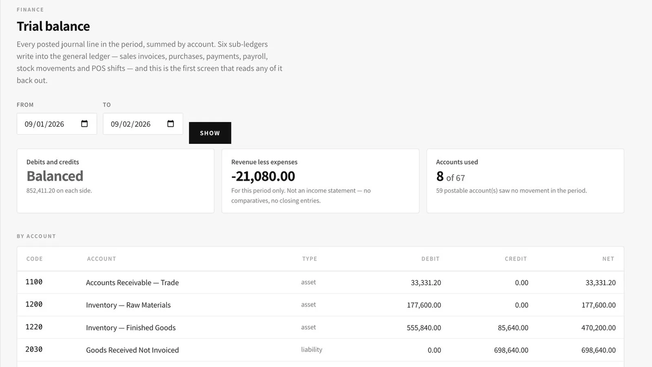Click net value 177,600.00

coord(599,305)
